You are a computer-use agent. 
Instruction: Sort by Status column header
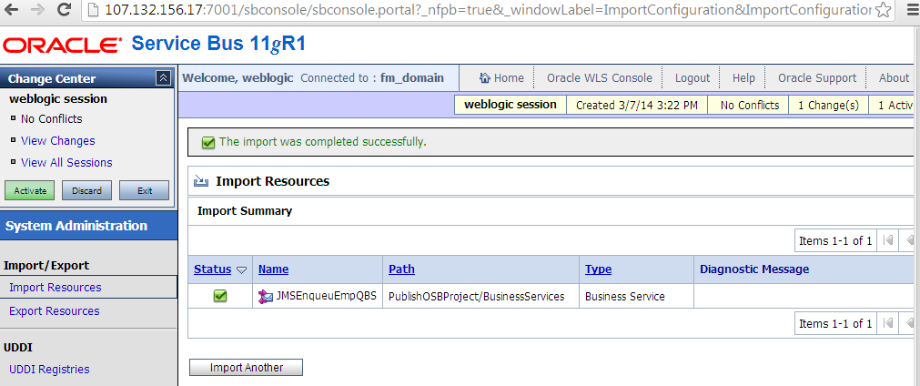pos(212,269)
